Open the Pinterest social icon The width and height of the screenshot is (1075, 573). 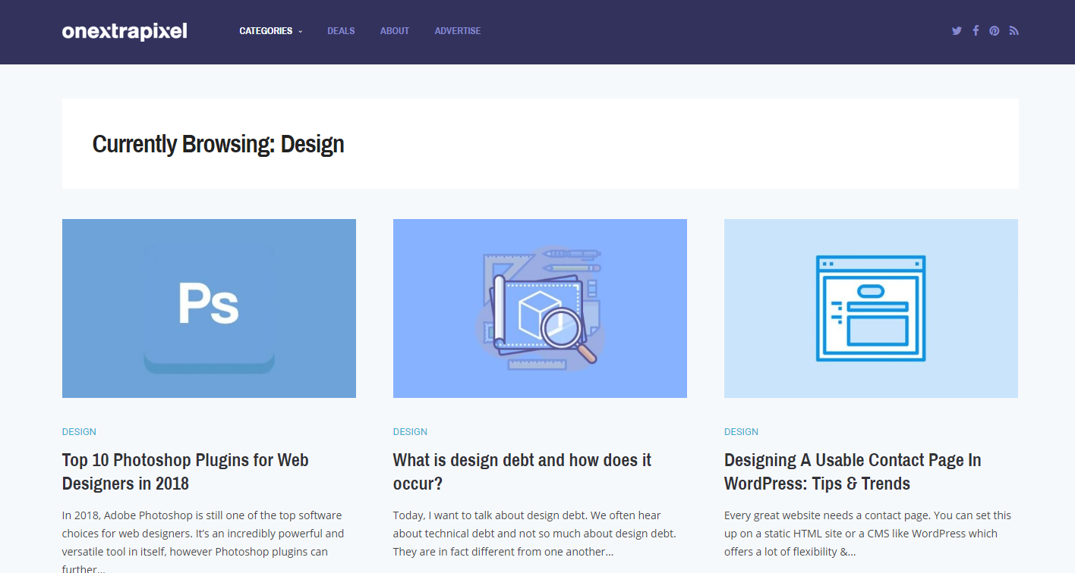coord(995,31)
